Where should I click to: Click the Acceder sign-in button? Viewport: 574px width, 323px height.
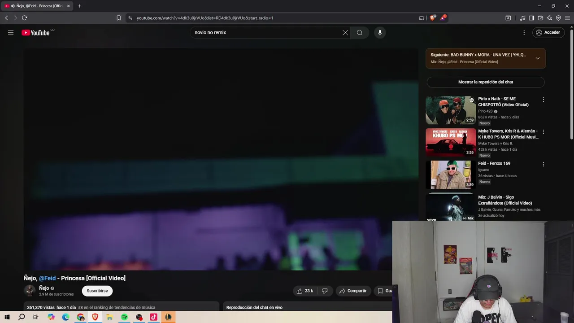point(548,32)
